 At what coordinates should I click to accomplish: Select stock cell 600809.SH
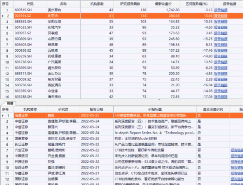coord(30,39)
